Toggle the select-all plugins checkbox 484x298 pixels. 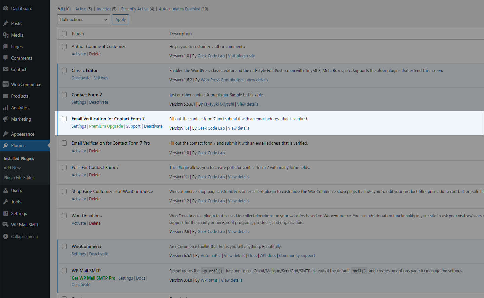pyautogui.click(x=64, y=34)
